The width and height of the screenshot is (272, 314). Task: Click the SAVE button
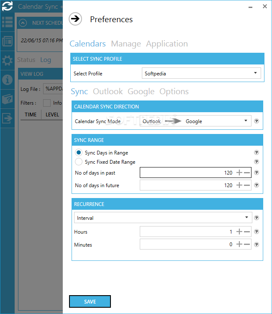click(x=90, y=301)
